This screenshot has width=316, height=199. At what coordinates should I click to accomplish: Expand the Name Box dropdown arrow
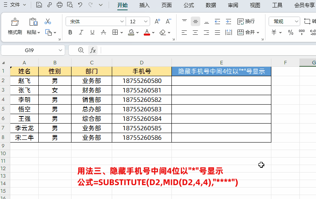[60, 50]
